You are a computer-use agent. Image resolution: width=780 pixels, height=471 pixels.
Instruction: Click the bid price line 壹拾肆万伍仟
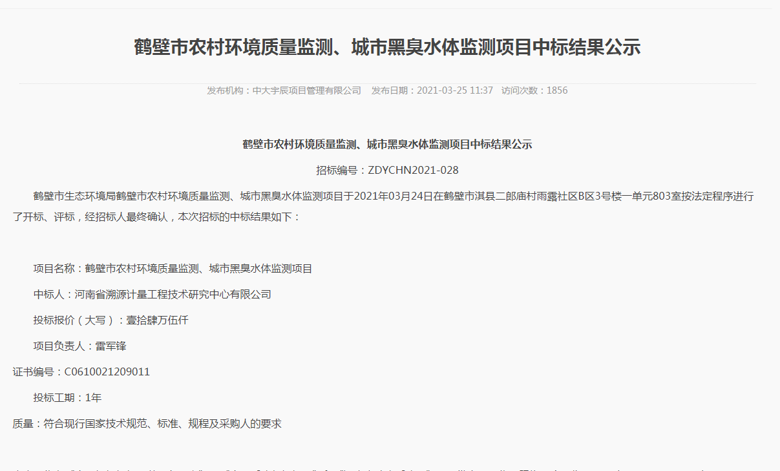click(111, 320)
